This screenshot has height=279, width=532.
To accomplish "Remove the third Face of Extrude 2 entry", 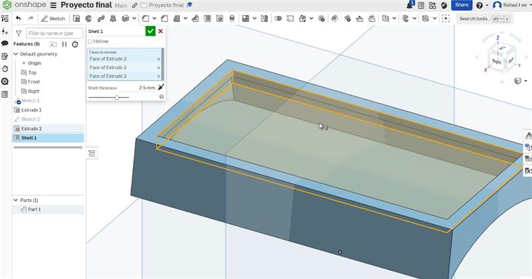I will pyautogui.click(x=158, y=76).
